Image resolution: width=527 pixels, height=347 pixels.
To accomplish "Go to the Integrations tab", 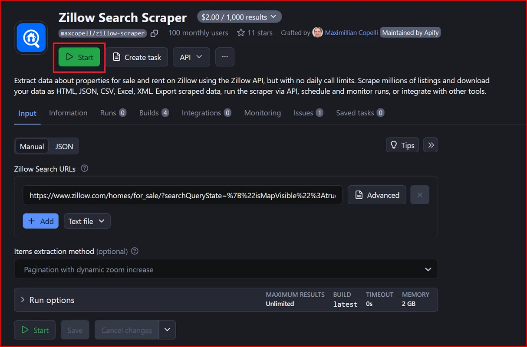I will click(x=207, y=113).
